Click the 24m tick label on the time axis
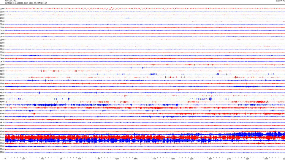The width and height of the screenshot is (285, 160). [x=229, y=159]
